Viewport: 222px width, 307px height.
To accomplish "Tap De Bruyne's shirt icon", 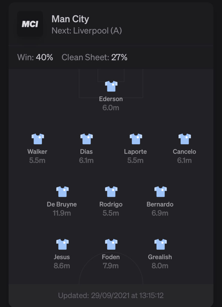I will (62, 192).
